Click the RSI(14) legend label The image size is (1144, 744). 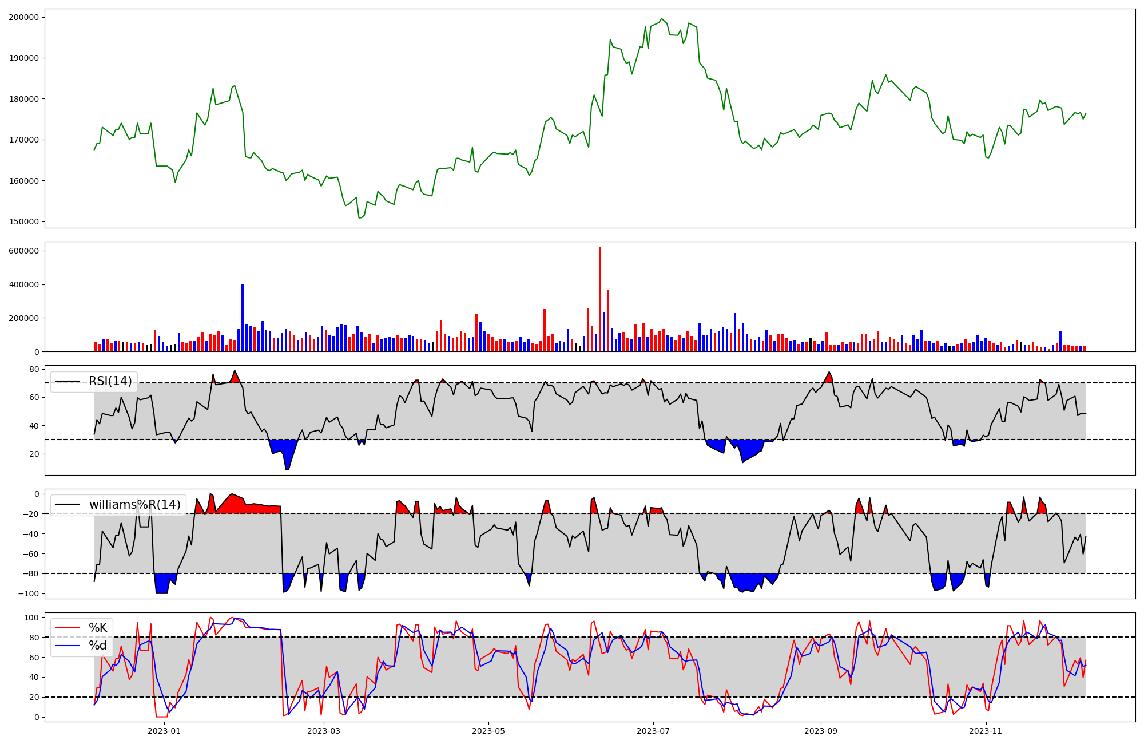point(110,381)
